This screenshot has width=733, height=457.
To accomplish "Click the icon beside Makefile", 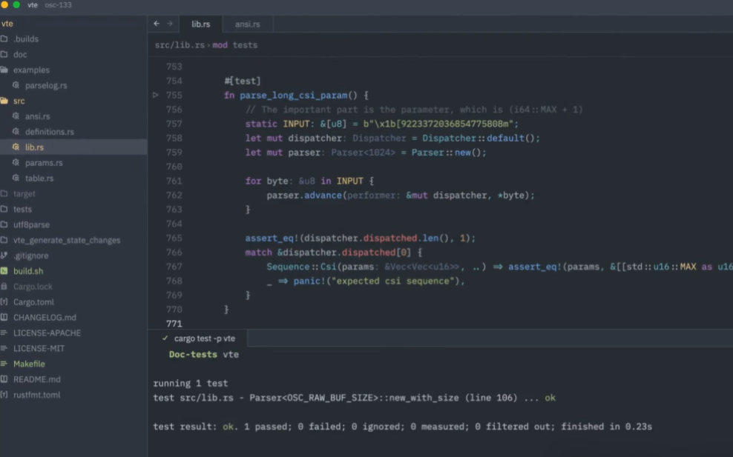I will (4, 364).
